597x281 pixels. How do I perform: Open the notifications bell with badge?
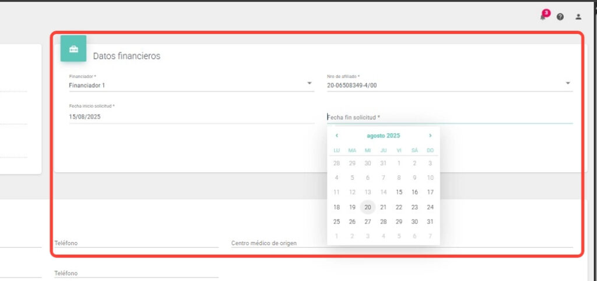(x=543, y=16)
